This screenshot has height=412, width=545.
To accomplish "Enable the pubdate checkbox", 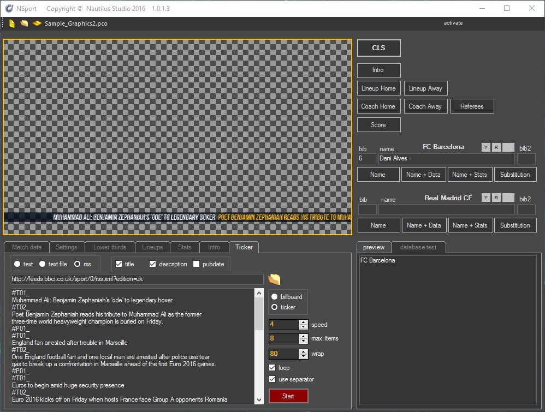I will (197, 264).
